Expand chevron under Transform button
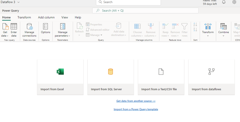 208,36
